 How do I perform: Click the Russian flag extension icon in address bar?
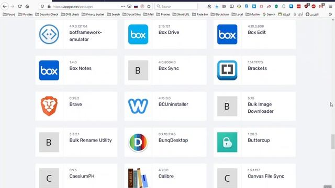pyautogui.click(x=136, y=7)
